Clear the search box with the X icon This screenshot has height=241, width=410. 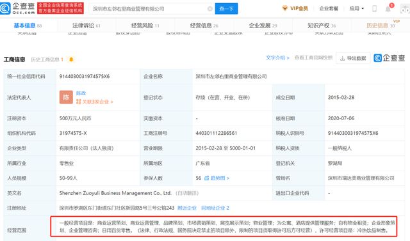pyautogui.click(x=209, y=8)
